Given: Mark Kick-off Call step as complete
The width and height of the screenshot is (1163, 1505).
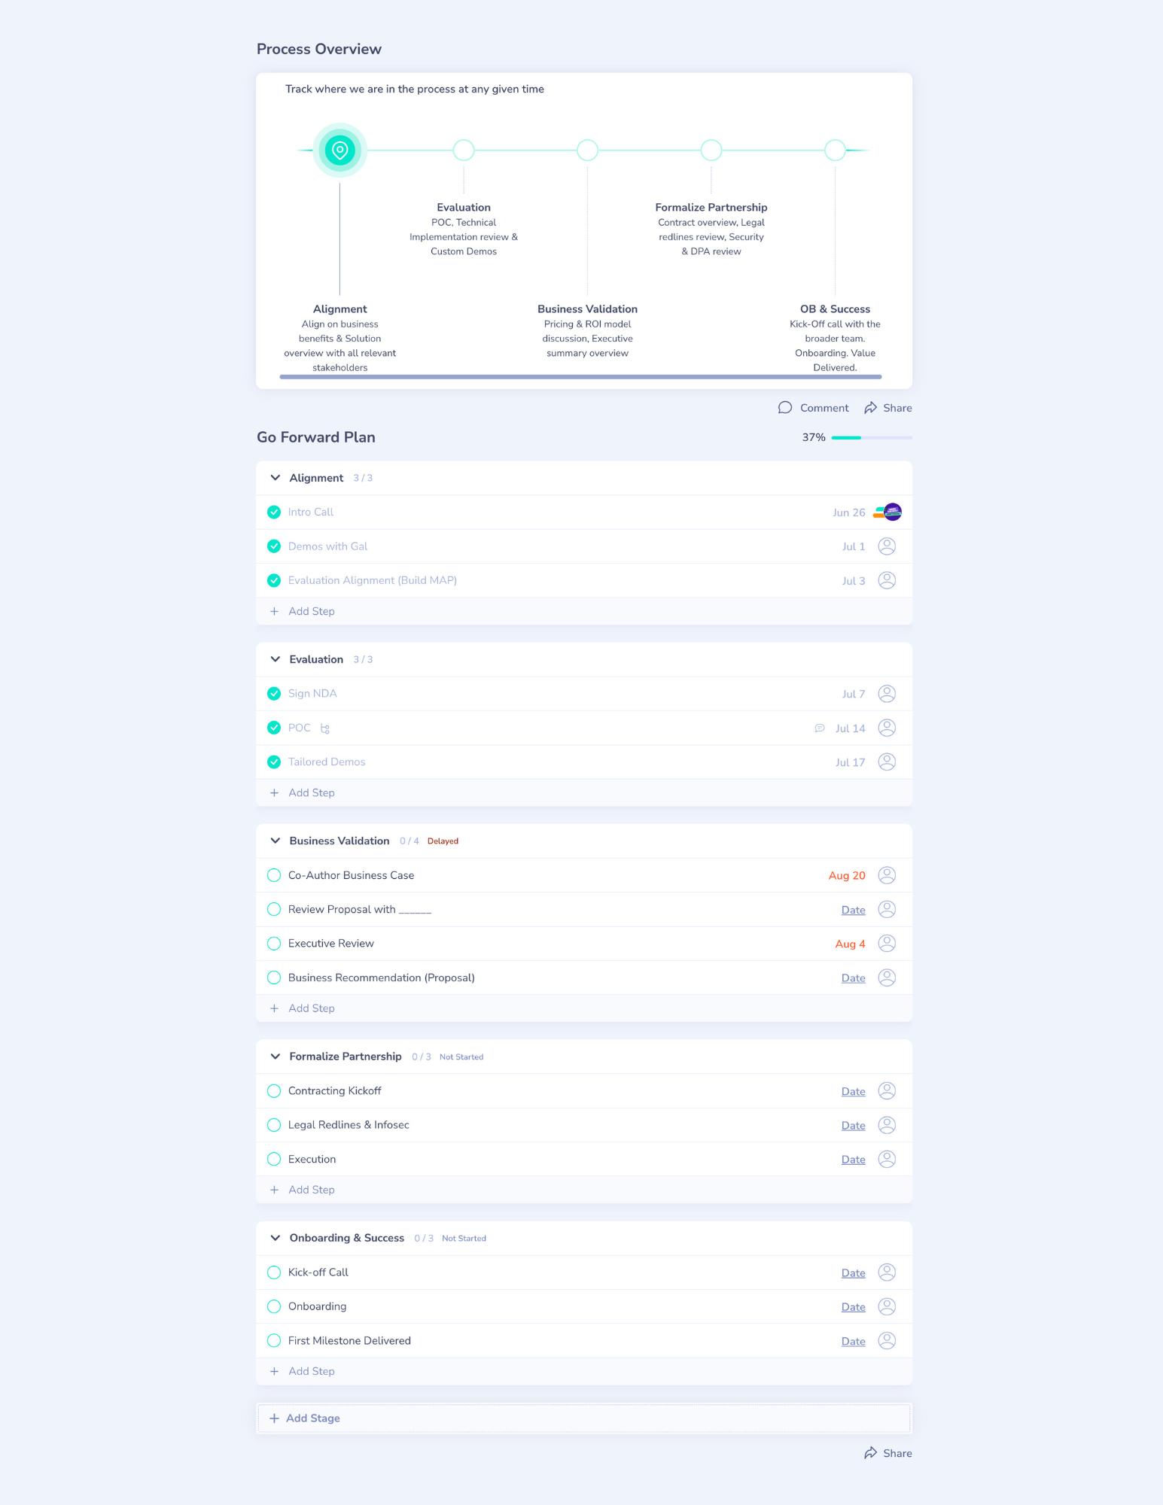Looking at the screenshot, I should click(274, 1272).
